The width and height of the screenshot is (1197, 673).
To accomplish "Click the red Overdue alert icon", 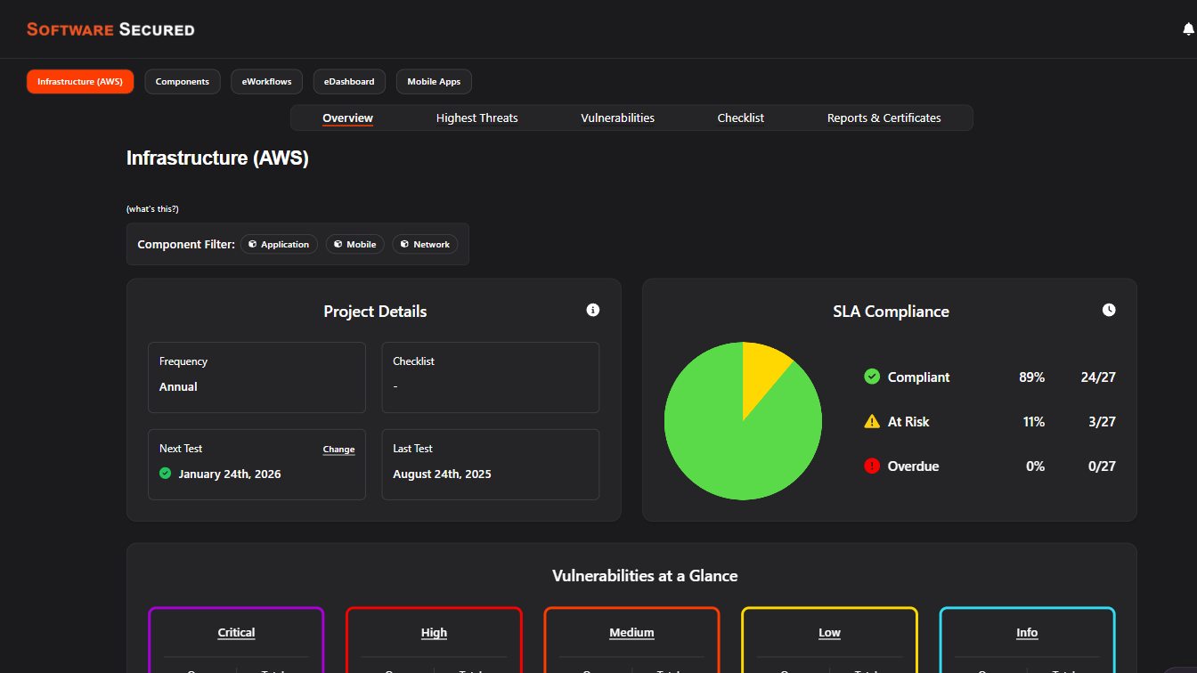I will [x=872, y=466].
